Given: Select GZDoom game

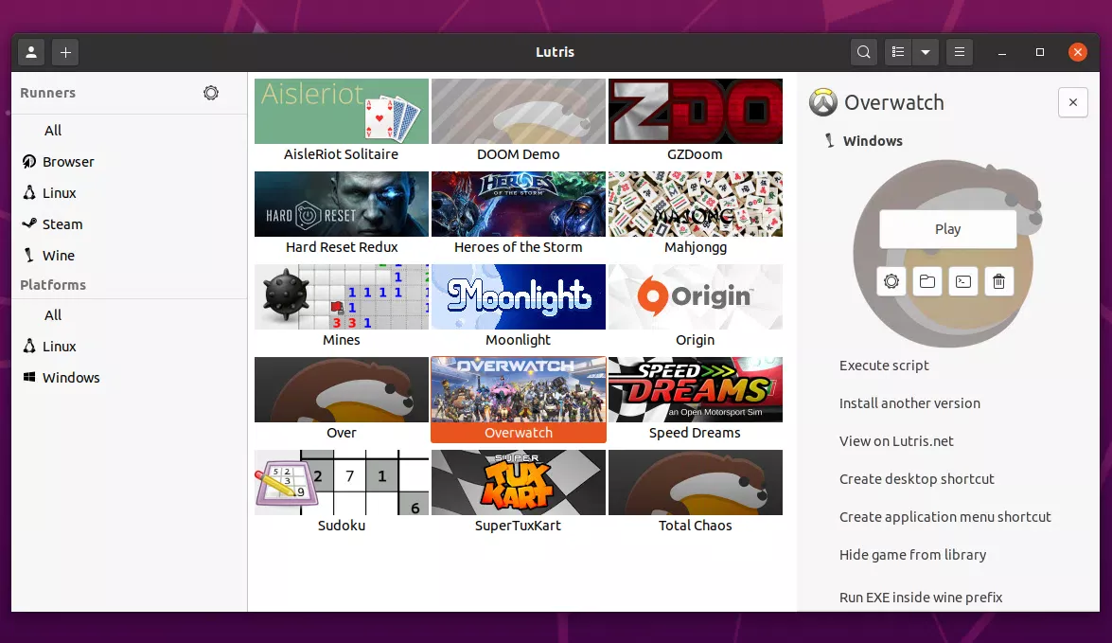Looking at the screenshot, I should [x=695, y=121].
